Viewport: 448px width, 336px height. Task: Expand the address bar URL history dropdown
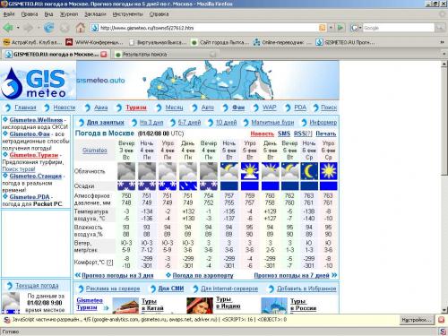(x=331, y=28)
